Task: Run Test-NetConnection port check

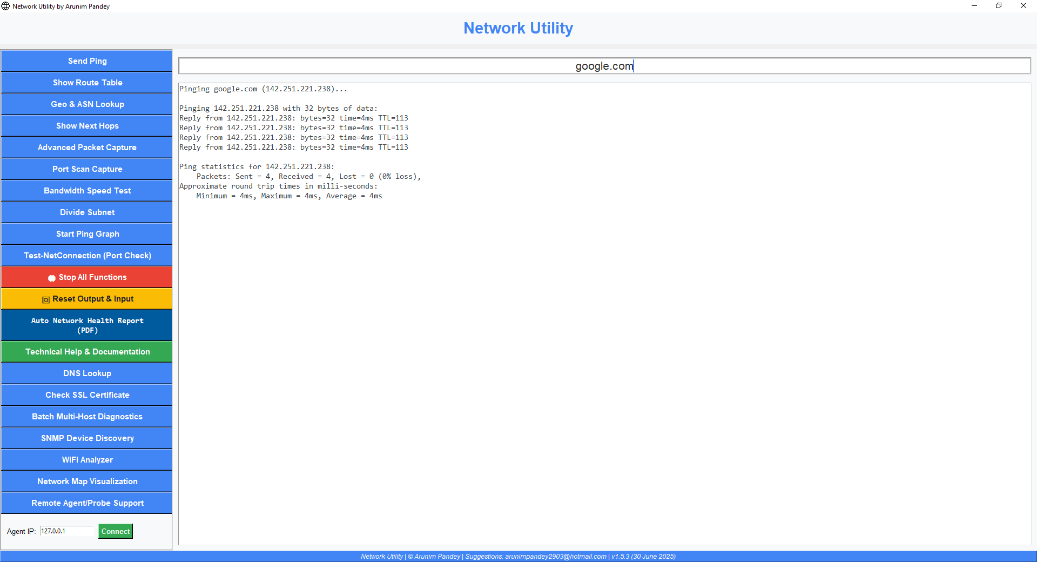Action: click(86, 255)
